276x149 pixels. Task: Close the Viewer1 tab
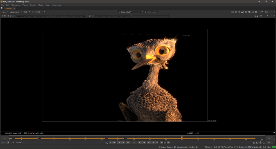click(14, 8)
